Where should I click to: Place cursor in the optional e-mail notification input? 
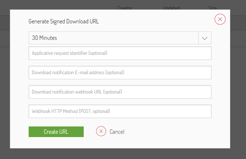(x=120, y=72)
